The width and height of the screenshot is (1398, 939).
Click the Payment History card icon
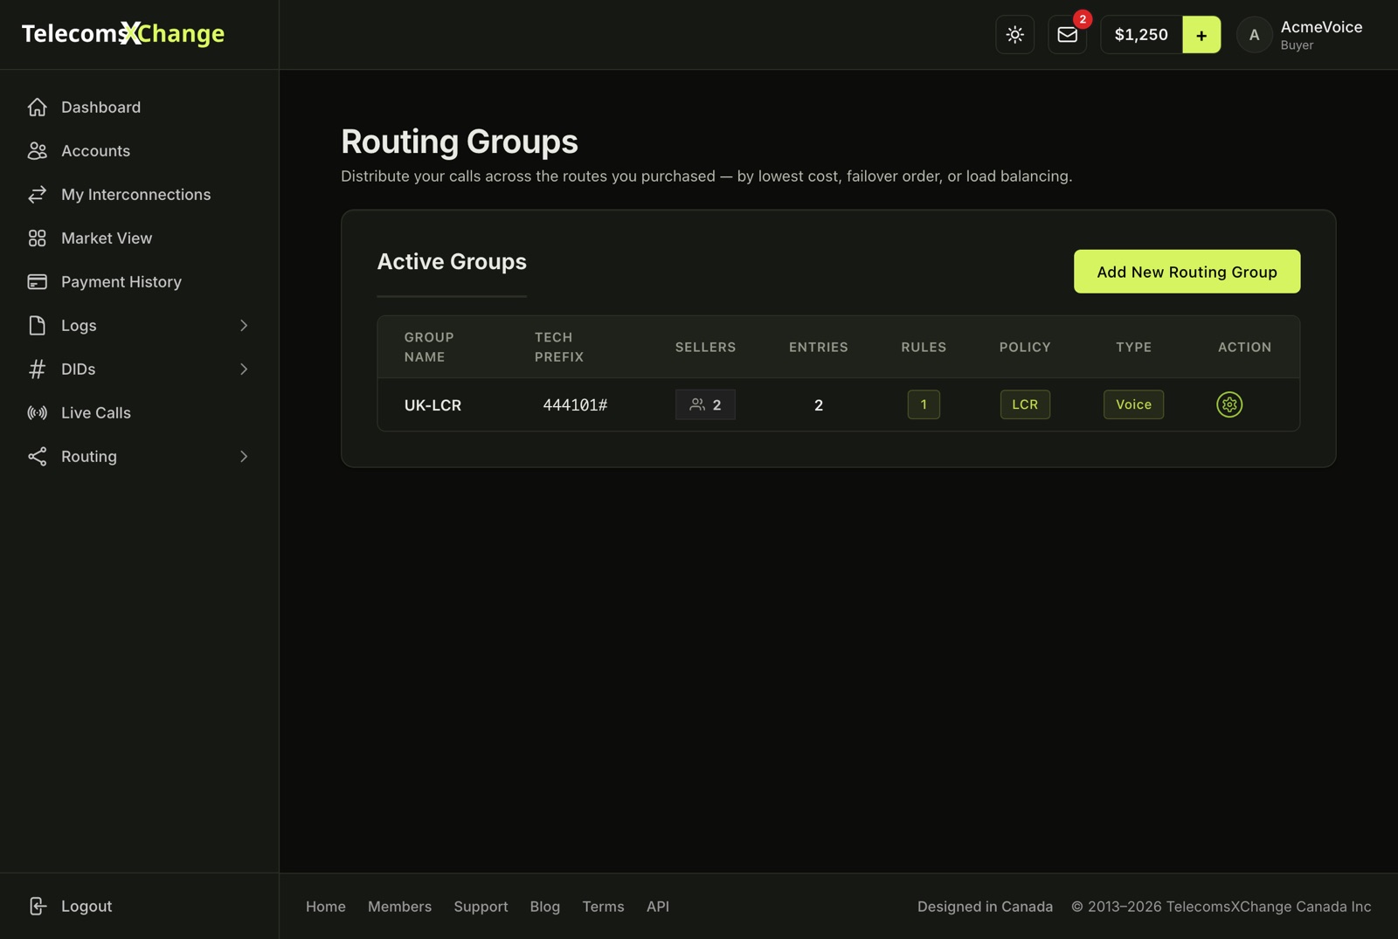[37, 281]
